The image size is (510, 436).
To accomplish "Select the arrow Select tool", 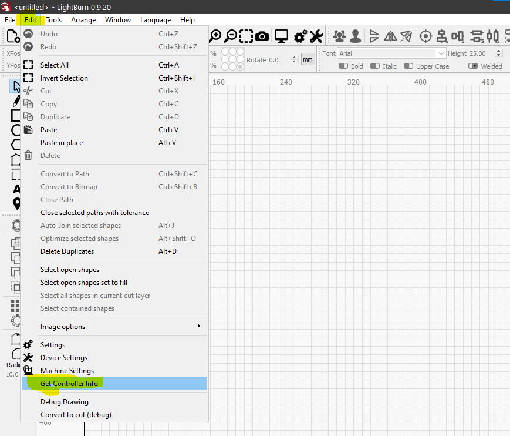I will tap(16, 86).
